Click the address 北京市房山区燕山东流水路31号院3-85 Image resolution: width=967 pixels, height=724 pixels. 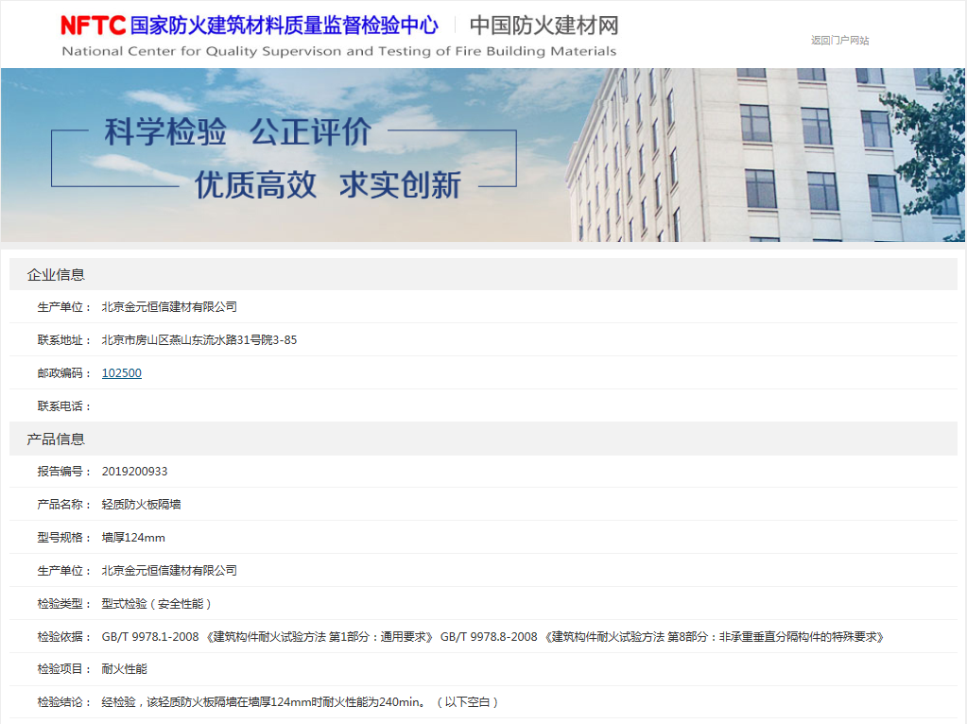pos(199,340)
